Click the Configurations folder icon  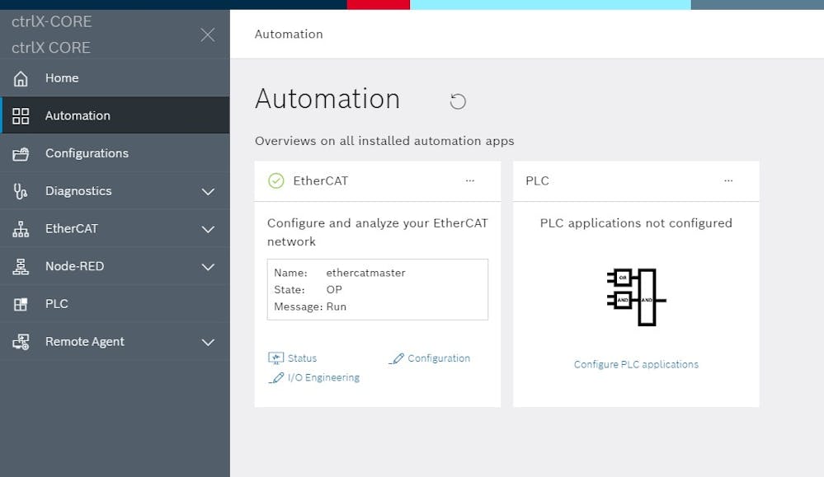click(21, 154)
